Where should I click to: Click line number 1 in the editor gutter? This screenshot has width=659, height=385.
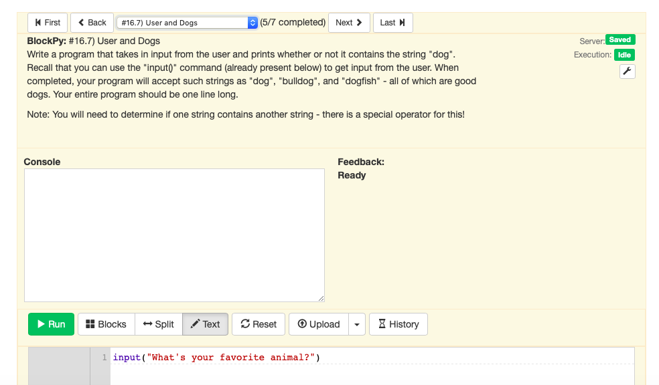(x=104, y=358)
